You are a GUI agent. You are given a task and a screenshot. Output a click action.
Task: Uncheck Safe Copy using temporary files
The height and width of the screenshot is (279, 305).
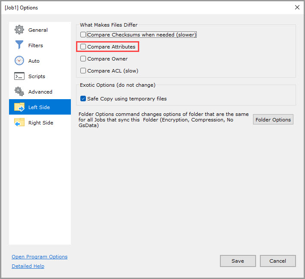point(83,99)
